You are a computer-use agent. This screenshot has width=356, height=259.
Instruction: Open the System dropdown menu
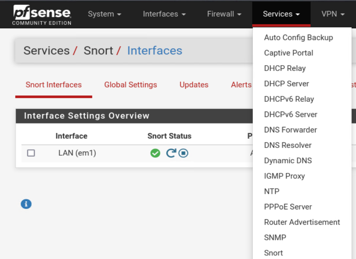point(105,14)
